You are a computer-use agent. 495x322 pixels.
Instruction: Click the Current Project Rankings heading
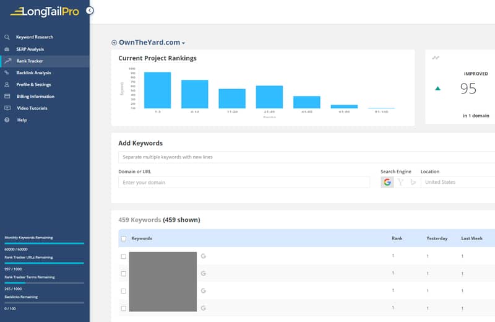click(158, 58)
